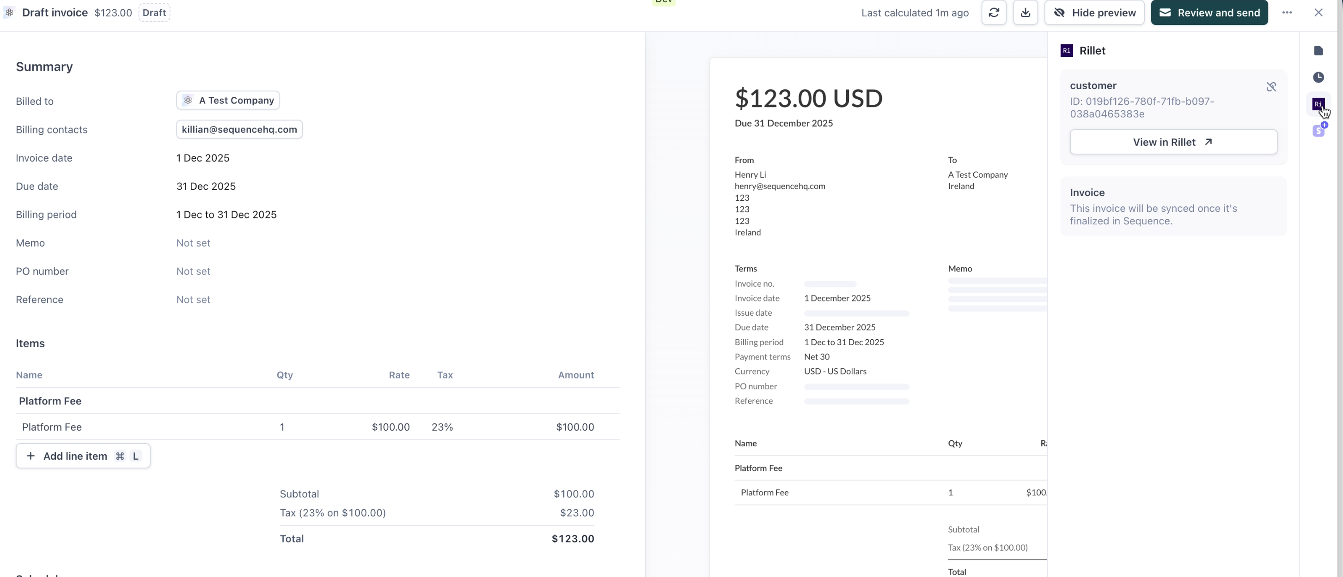Click Review and send
The width and height of the screenshot is (1343, 577).
coord(1209,12)
